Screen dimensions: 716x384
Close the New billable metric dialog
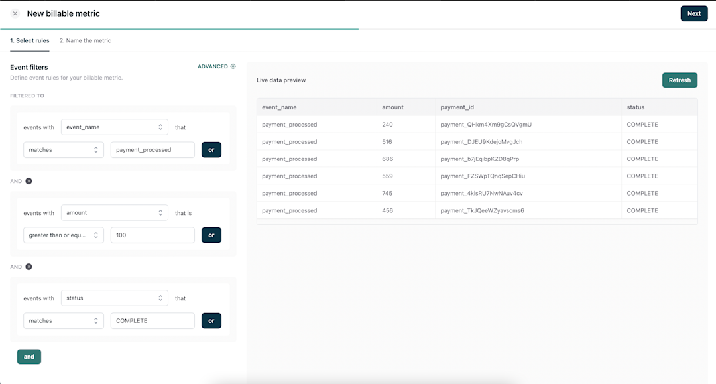[15, 13]
